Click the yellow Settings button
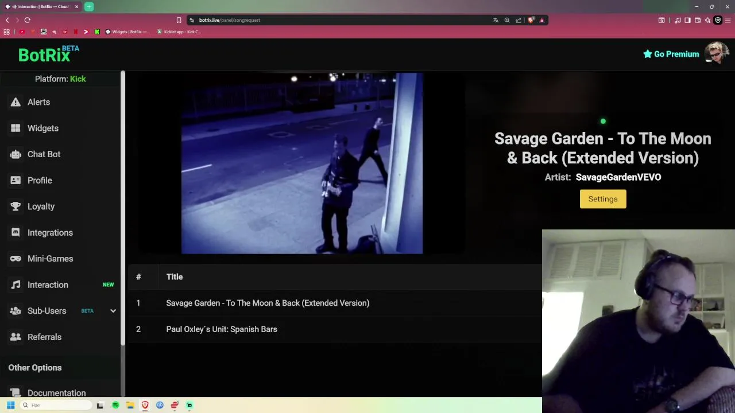Screen dimensions: 735x413 point(603,199)
